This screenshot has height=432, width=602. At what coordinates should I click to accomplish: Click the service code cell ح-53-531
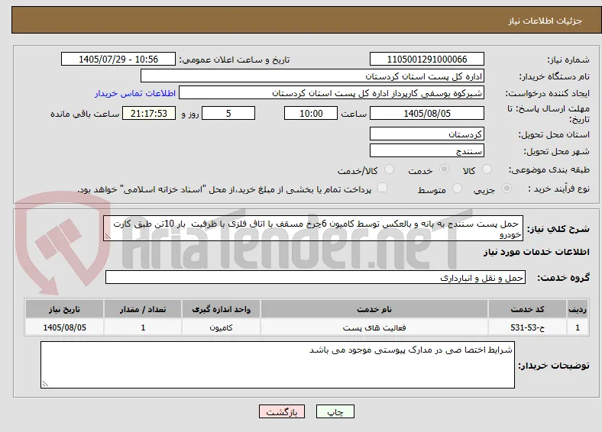click(x=528, y=327)
